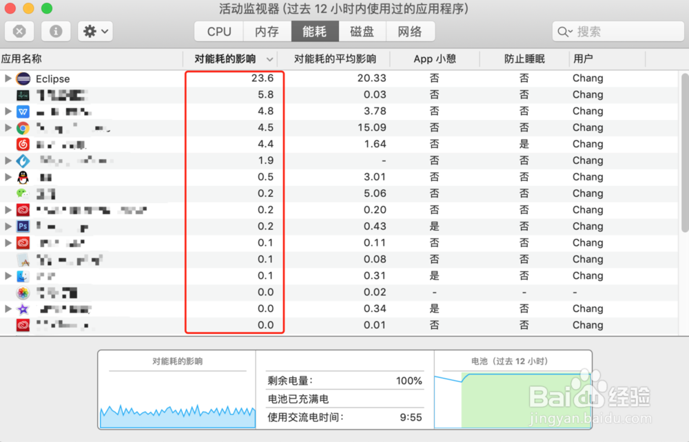
Task: Select the purple star app icon
Action: 23,309
